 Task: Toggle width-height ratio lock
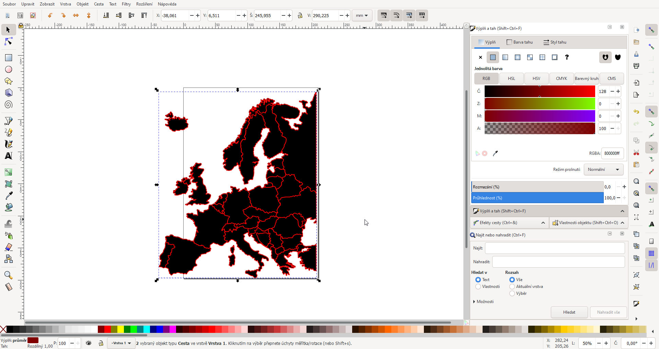point(300,15)
